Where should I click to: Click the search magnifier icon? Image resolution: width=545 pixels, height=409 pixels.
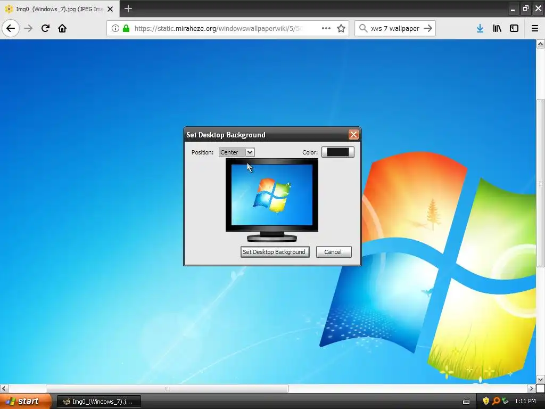363,28
